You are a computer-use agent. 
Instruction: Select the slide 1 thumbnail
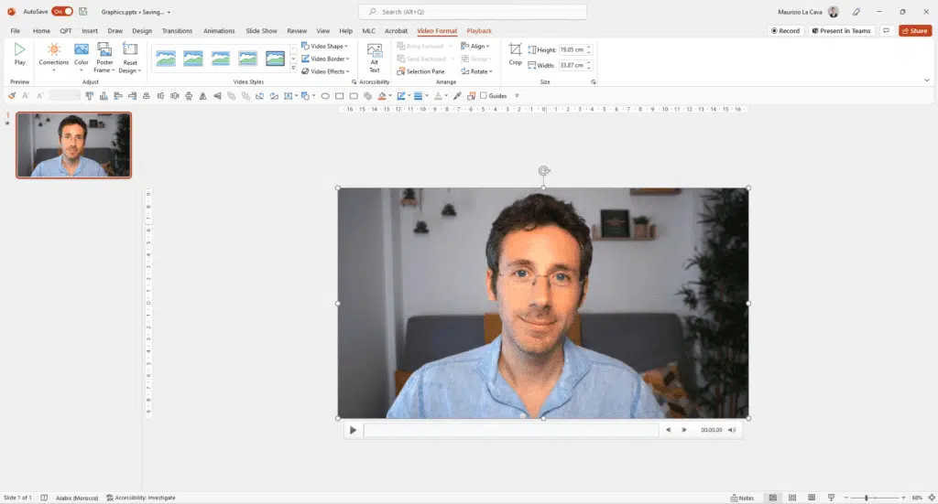pos(73,145)
